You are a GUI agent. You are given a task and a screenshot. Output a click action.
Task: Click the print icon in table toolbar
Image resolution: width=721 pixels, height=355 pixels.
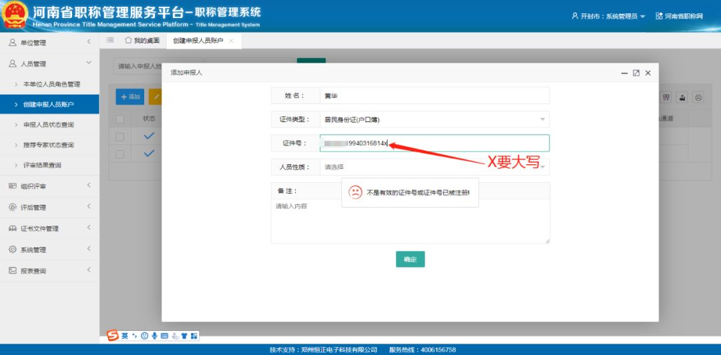[698, 97]
